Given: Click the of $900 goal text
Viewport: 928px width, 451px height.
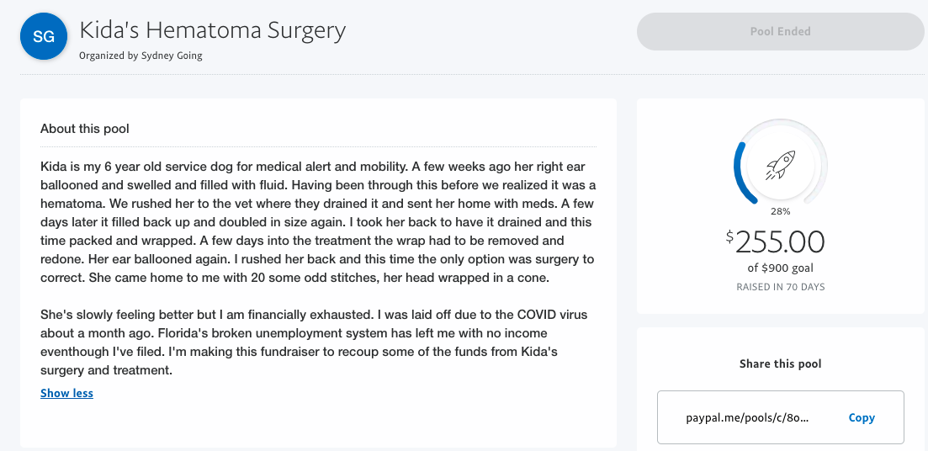Looking at the screenshot, I should tap(780, 268).
